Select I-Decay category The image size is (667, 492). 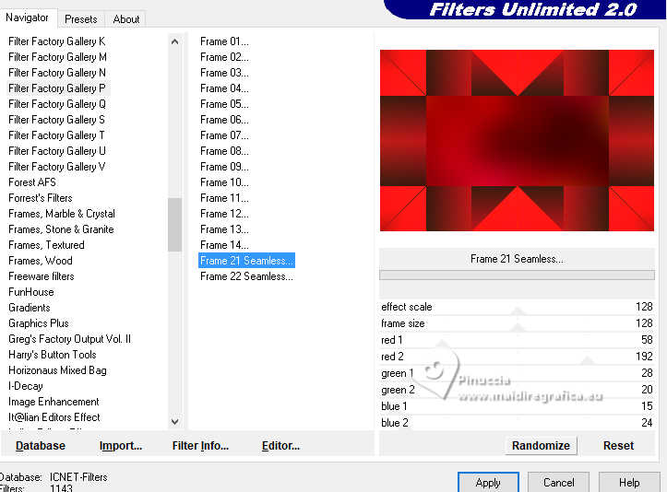click(x=26, y=386)
